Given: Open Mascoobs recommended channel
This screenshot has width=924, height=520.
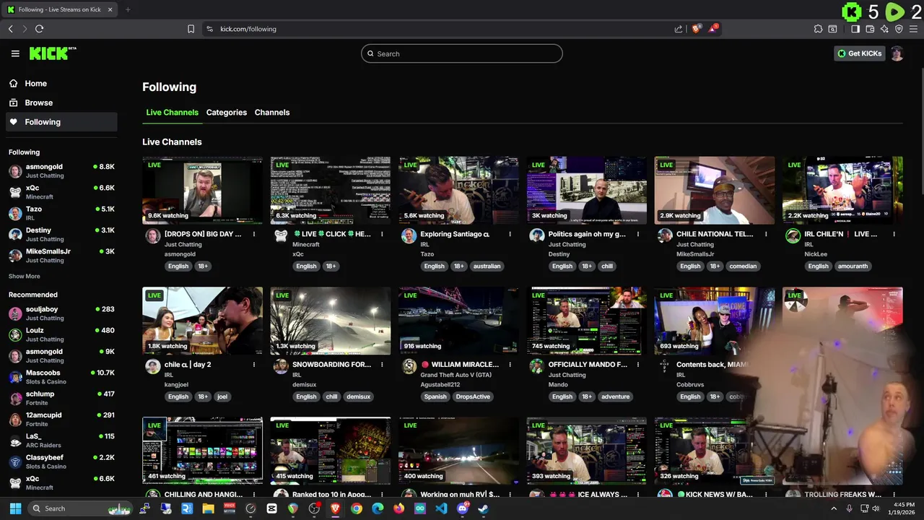Looking at the screenshot, I should (61, 376).
